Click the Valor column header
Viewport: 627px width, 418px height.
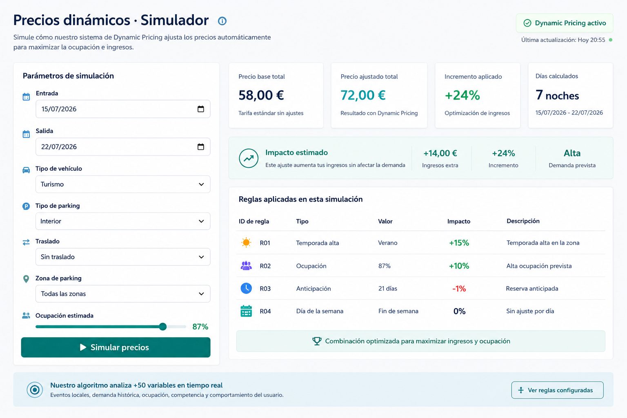click(385, 221)
